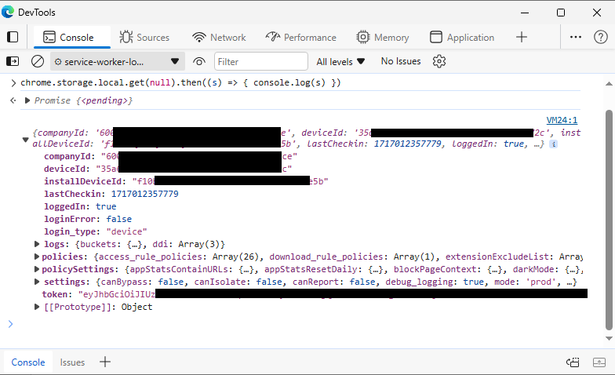This screenshot has height=375, width=615.
Task: Collapse the quick view drawer
Action: [599, 362]
